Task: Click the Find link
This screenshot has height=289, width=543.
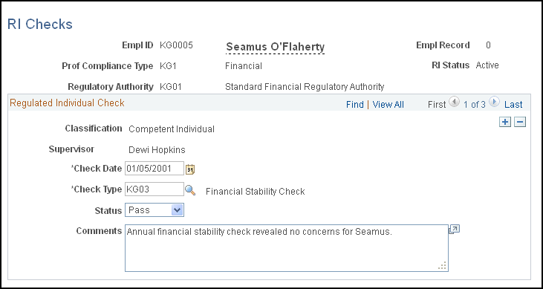Action: point(354,105)
